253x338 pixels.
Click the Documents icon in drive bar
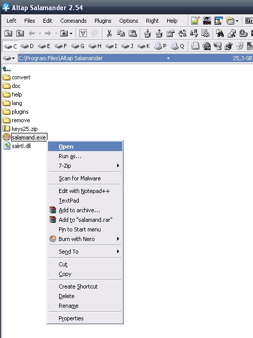[195, 46]
